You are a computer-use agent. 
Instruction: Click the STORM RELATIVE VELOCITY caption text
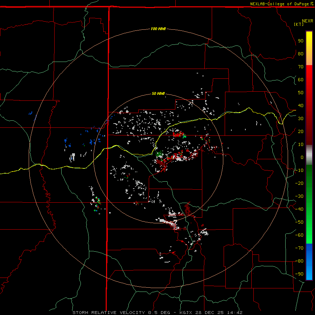[108, 313]
